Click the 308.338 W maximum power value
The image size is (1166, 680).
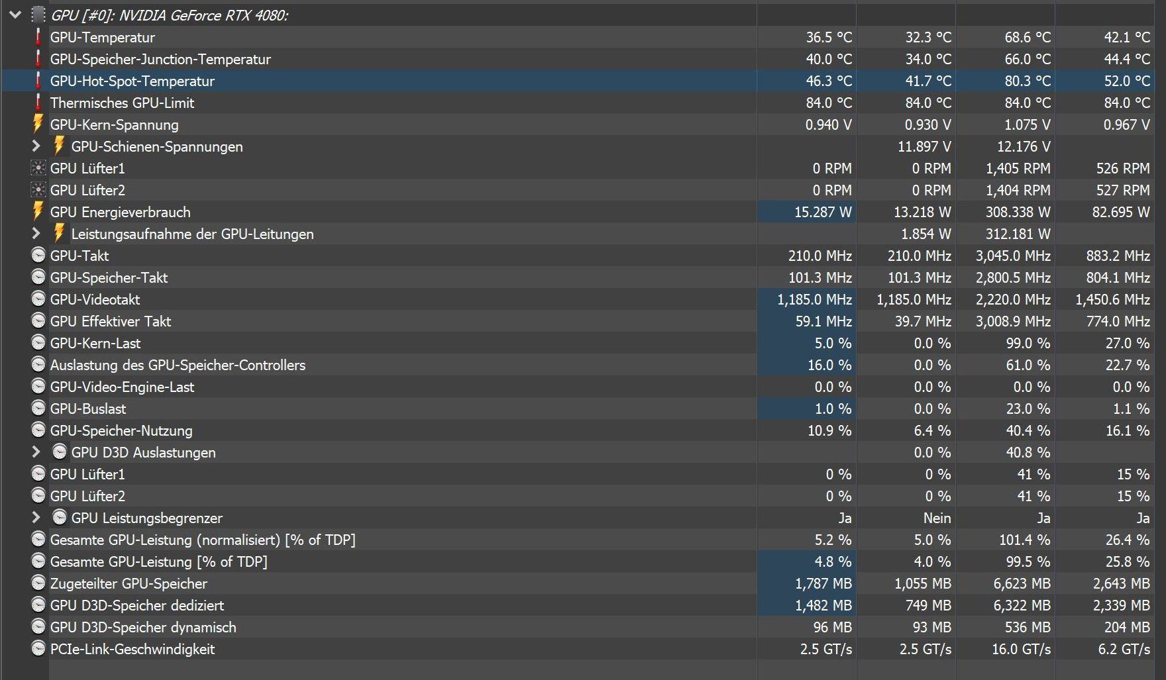point(1018,213)
